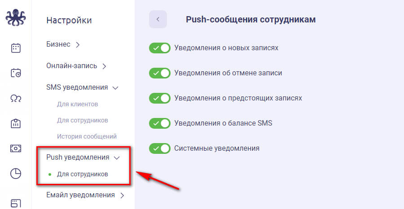The width and height of the screenshot is (404, 209).
Task: Click the clipboard icon in sidebar
Action: point(16,123)
